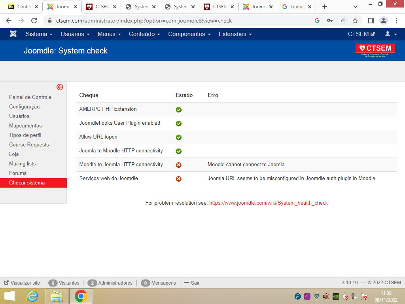Click the volume speaker tray icon
The width and height of the screenshot is (405, 304).
326,296
